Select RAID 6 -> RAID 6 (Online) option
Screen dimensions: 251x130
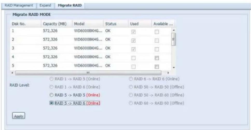coord(131,79)
